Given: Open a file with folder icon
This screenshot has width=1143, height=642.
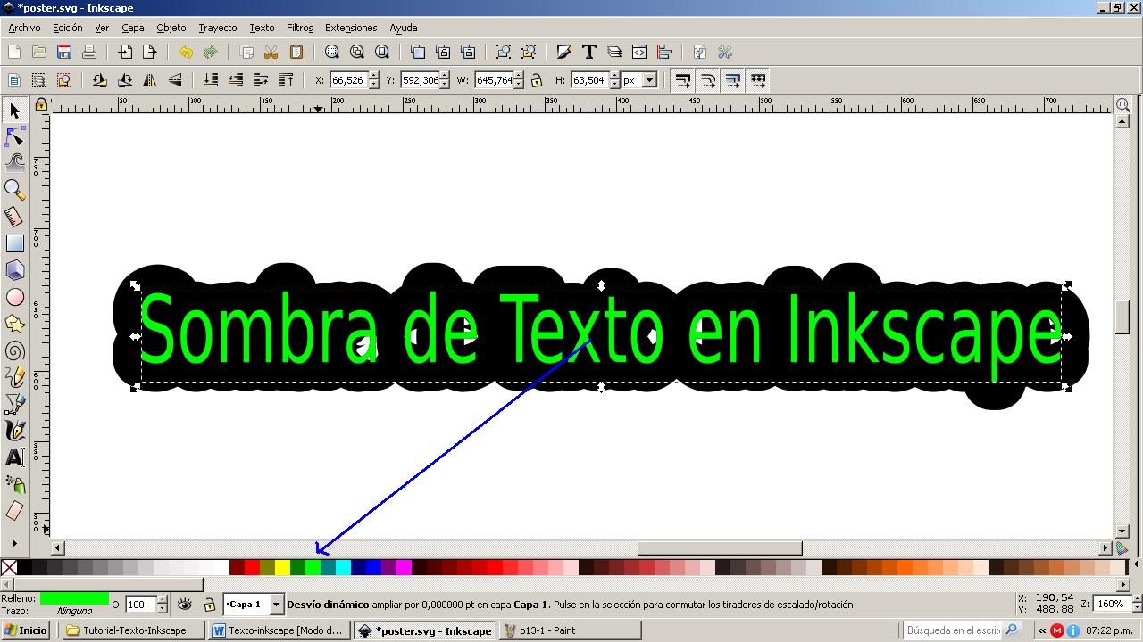Looking at the screenshot, I should [39, 52].
